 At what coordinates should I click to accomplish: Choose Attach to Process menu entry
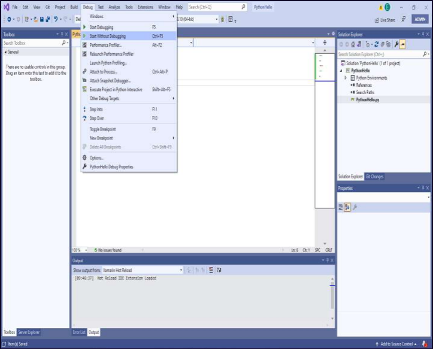[129, 72]
